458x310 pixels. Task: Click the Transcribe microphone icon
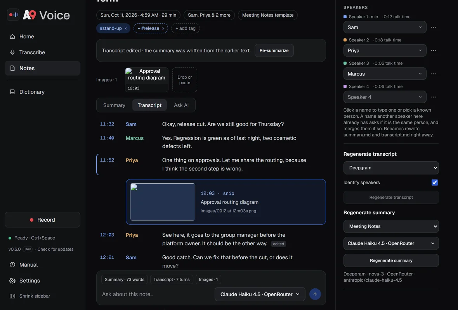(12, 52)
